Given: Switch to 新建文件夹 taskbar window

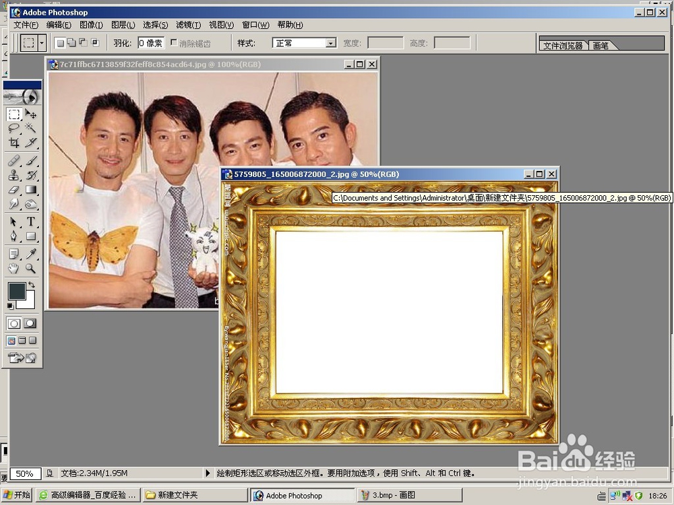Looking at the screenshot, I should tap(195, 495).
